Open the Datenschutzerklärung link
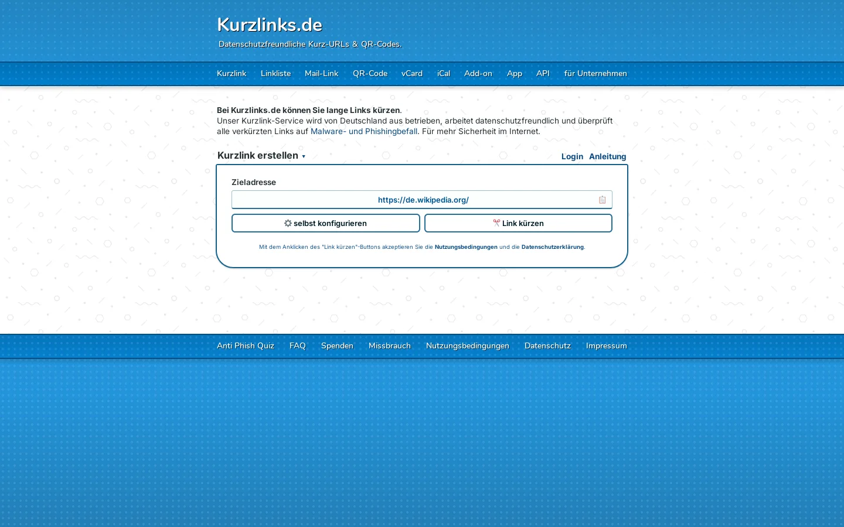This screenshot has height=527, width=844. [553, 247]
